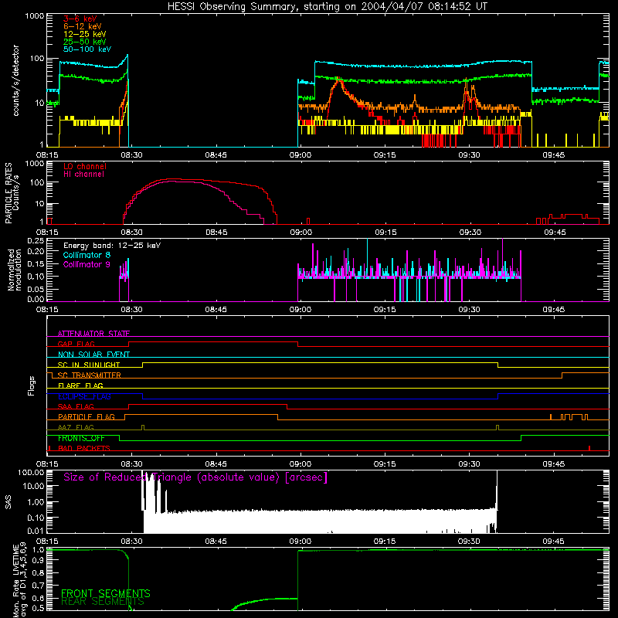The width and height of the screenshot is (618, 618).
Task: Click the 0.8 value on livetime axis
Action: click(38, 573)
